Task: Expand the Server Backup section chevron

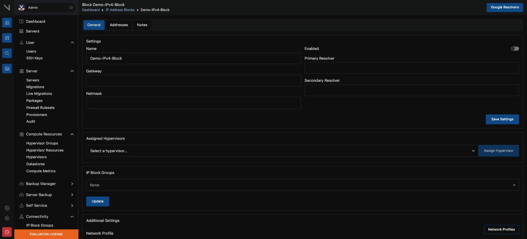Action: click(72, 195)
